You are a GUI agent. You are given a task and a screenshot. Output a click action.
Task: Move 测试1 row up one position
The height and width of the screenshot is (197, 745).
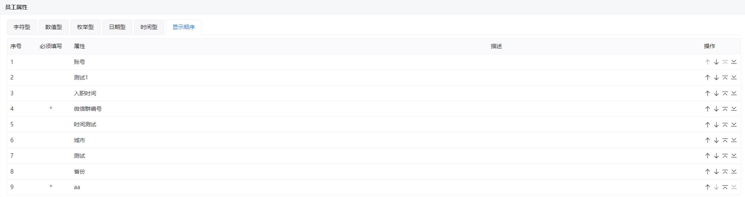pyautogui.click(x=707, y=77)
